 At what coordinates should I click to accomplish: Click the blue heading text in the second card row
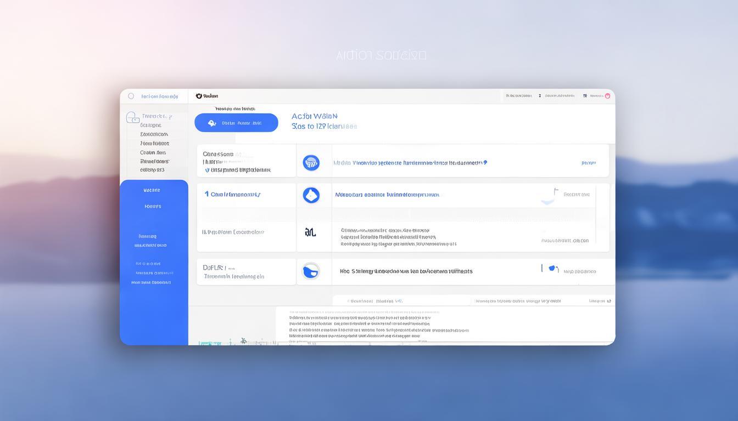387,195
